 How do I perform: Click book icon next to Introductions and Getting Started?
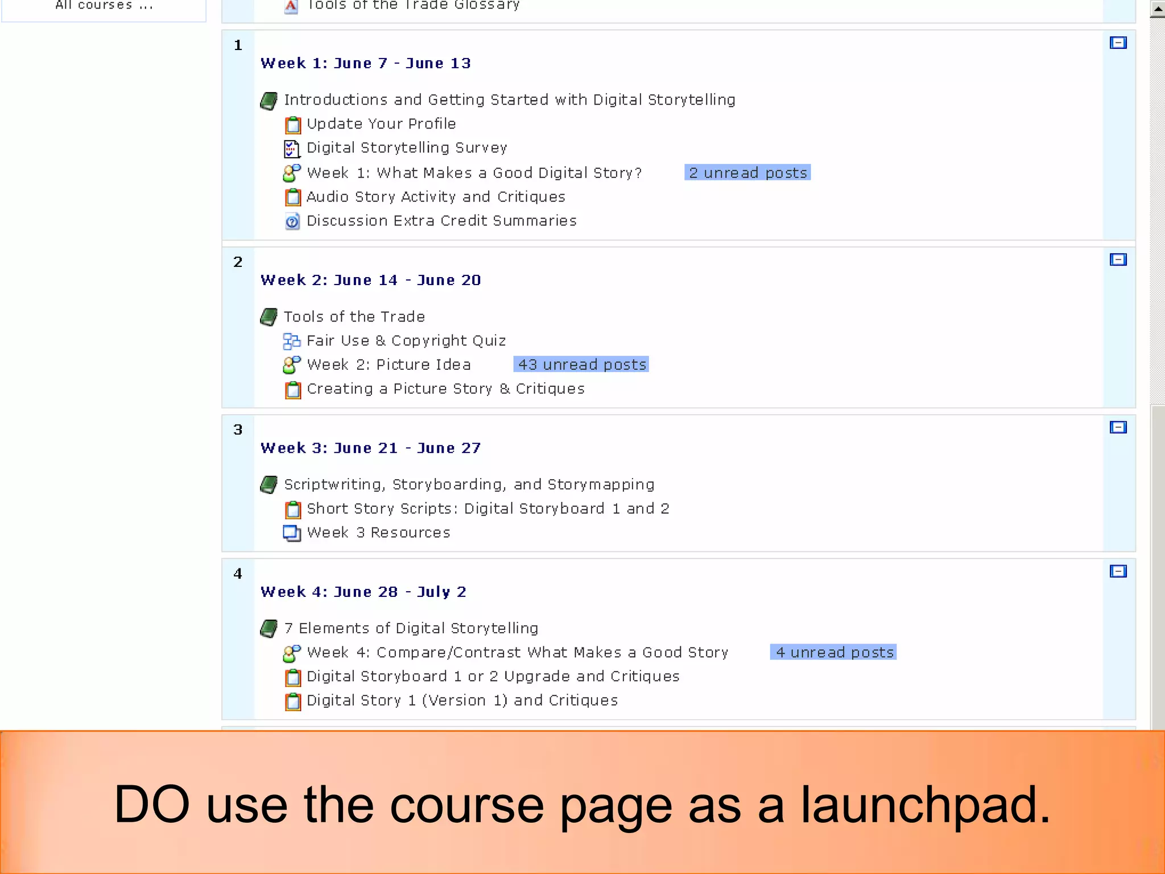[269, 101]
